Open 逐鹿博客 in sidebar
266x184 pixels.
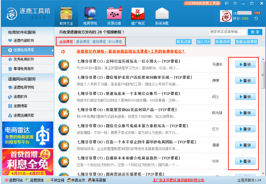[28, 106]
